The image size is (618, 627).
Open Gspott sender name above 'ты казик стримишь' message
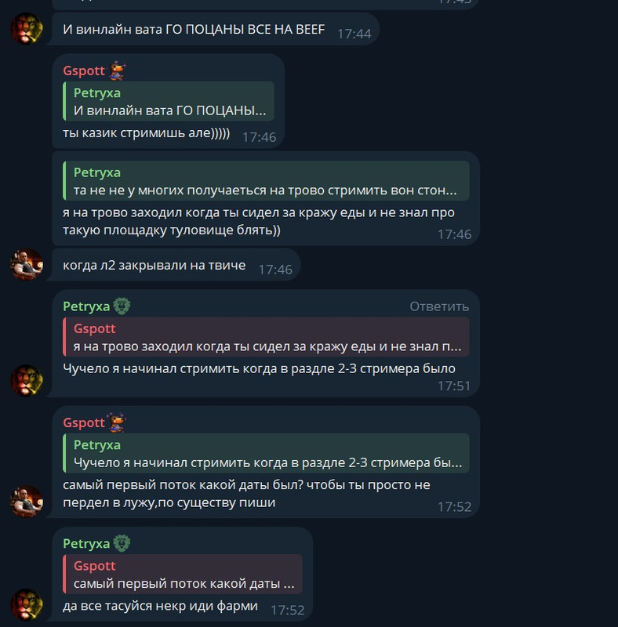84,71
